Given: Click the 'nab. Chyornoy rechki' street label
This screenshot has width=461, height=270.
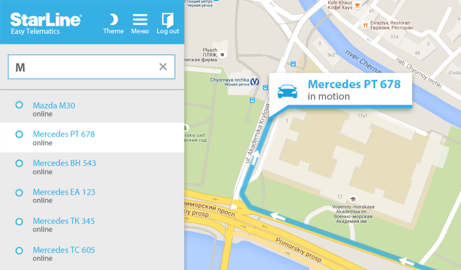Looking at the screenshot, I should [x=419, y=72].
